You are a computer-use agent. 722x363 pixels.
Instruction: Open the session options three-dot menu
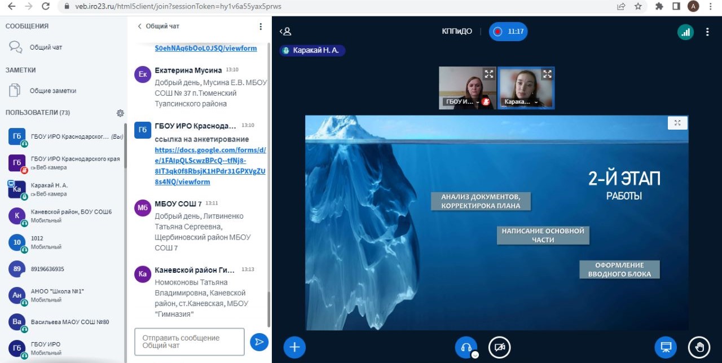click(x=707, y=32)
